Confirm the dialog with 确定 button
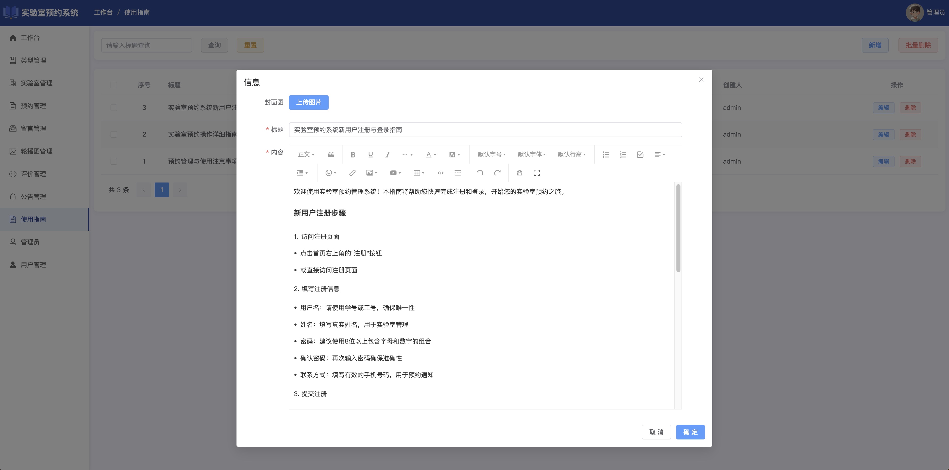 [690, 432]
